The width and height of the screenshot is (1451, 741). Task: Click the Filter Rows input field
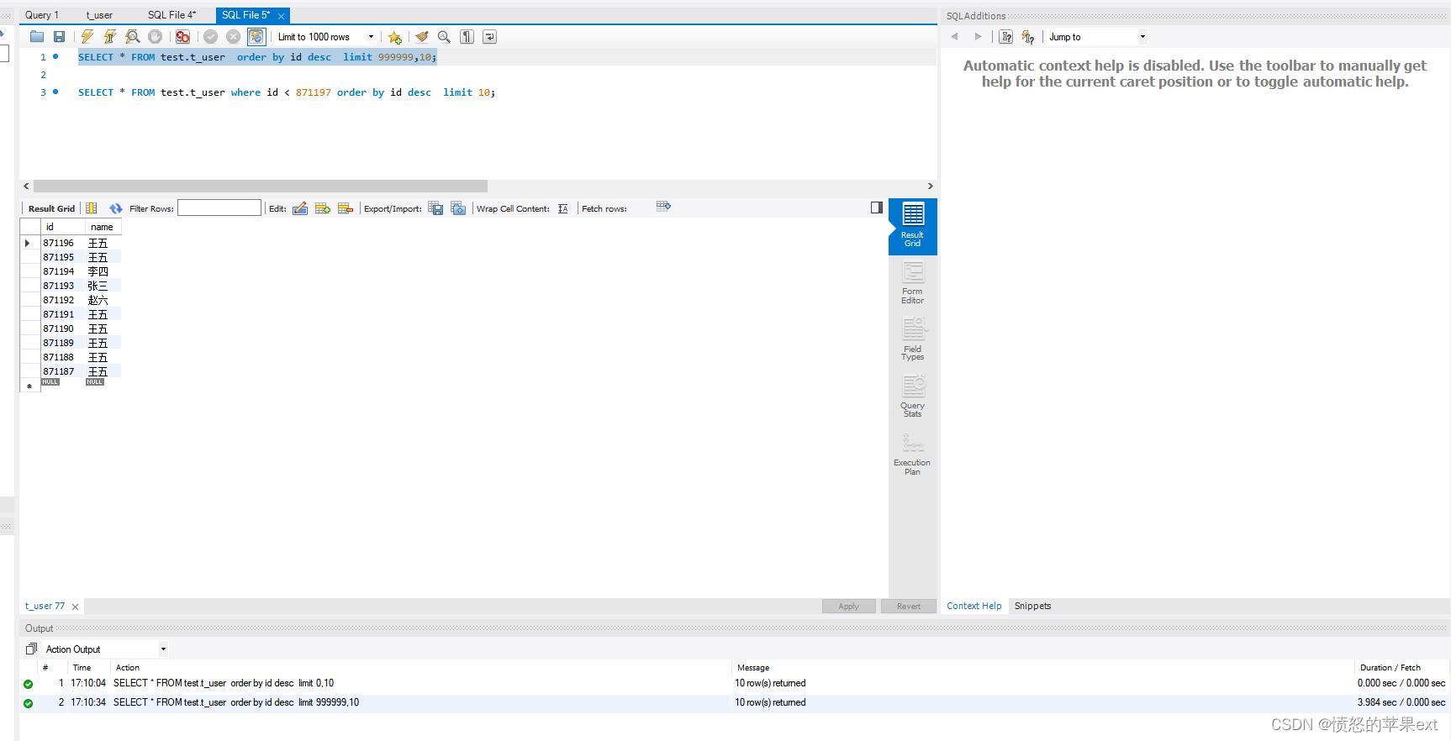point(219,208)
